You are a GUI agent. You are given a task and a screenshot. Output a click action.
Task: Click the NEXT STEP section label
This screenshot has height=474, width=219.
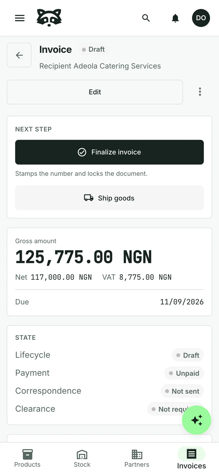tap(33, 129)
